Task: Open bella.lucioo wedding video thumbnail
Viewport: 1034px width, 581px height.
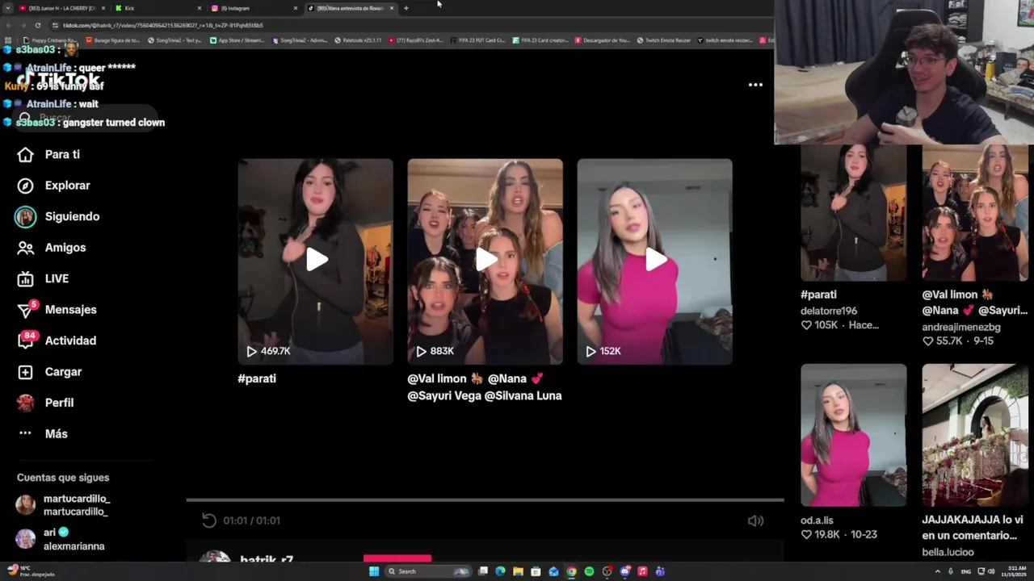Action: (x=975, y=435)
